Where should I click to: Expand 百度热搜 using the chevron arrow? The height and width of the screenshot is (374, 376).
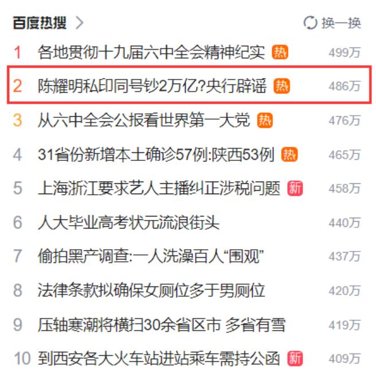80,23
